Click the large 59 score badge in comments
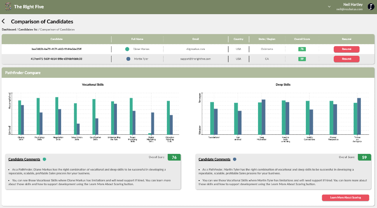The height and width of the screenshot is (208, 377). tap(364, 157)
